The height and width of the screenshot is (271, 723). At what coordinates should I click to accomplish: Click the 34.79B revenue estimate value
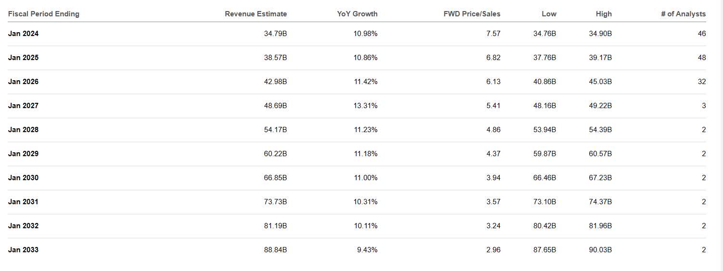(275, 34)
